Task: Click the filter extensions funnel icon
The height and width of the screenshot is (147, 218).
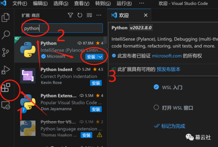Action: [70, 15]
